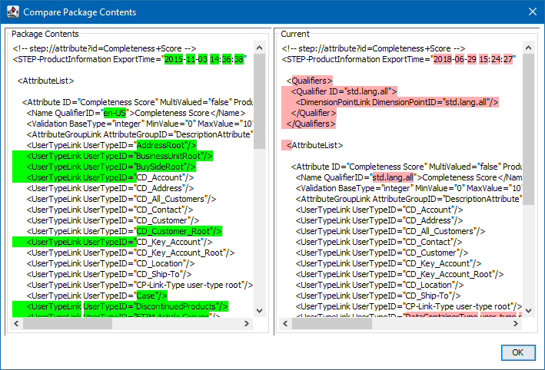Click the step://attribute comment line in the Package Contents pane
Screen dimensions: 545x370
[105, 48]
